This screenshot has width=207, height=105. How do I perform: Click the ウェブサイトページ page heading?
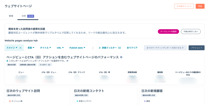(x=18, y=6)
